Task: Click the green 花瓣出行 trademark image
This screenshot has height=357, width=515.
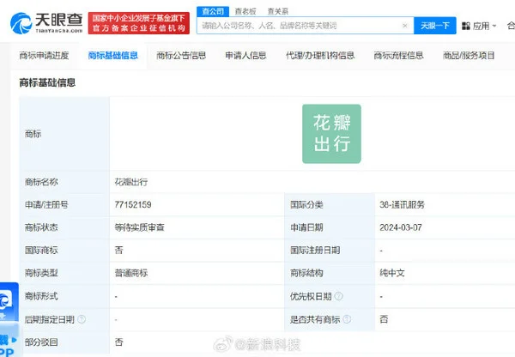Action: point(330,134)
